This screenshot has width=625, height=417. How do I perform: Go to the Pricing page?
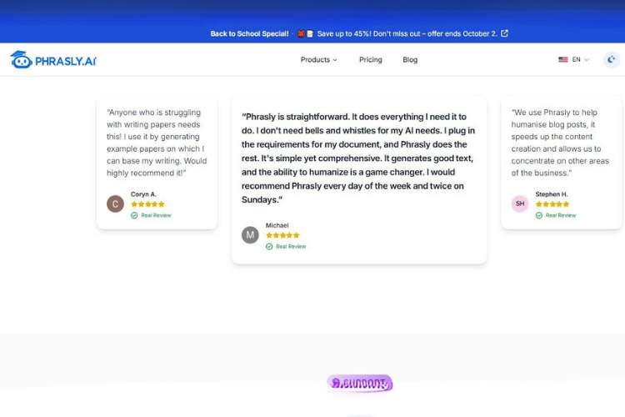click(370, 60)
